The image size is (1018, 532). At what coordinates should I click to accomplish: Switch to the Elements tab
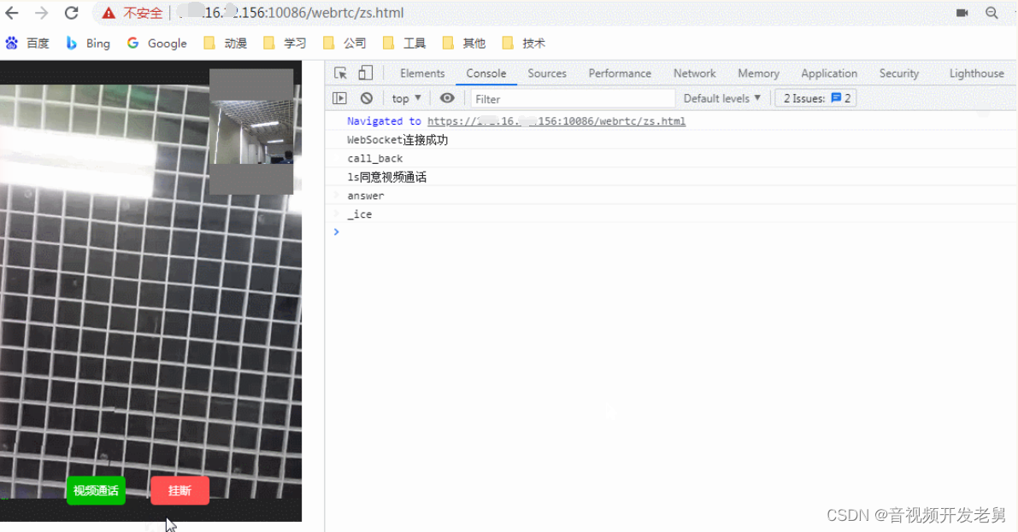tap(422, 73)
